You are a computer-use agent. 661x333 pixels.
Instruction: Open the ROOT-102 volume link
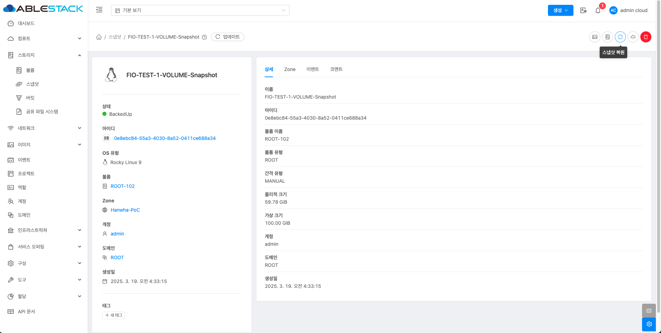(122, 186)
